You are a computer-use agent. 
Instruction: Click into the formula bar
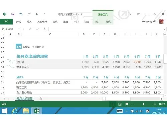106,29
